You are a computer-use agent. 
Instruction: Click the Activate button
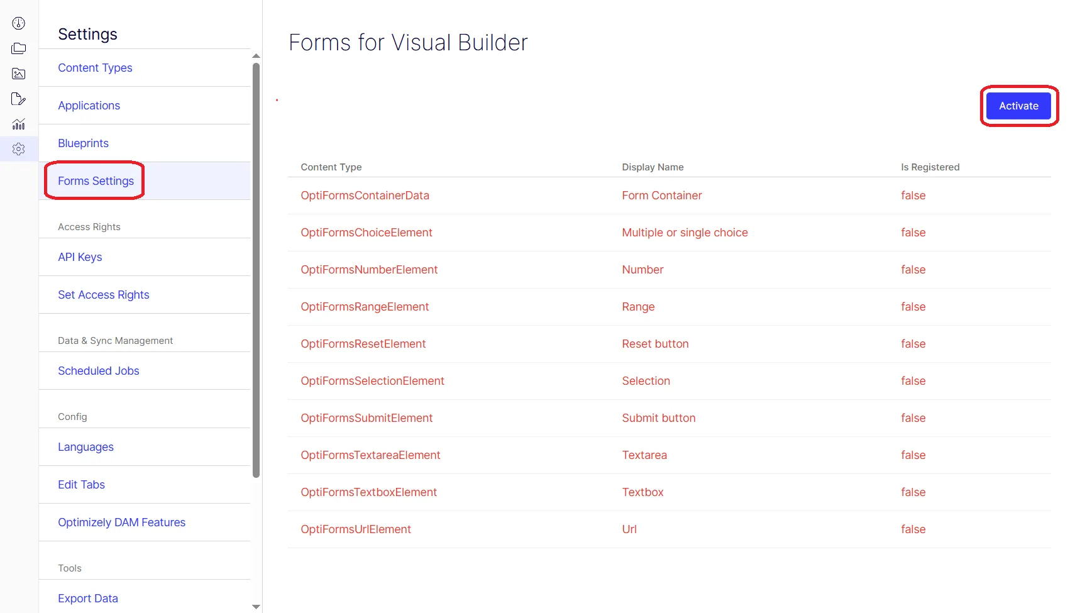1018,106
